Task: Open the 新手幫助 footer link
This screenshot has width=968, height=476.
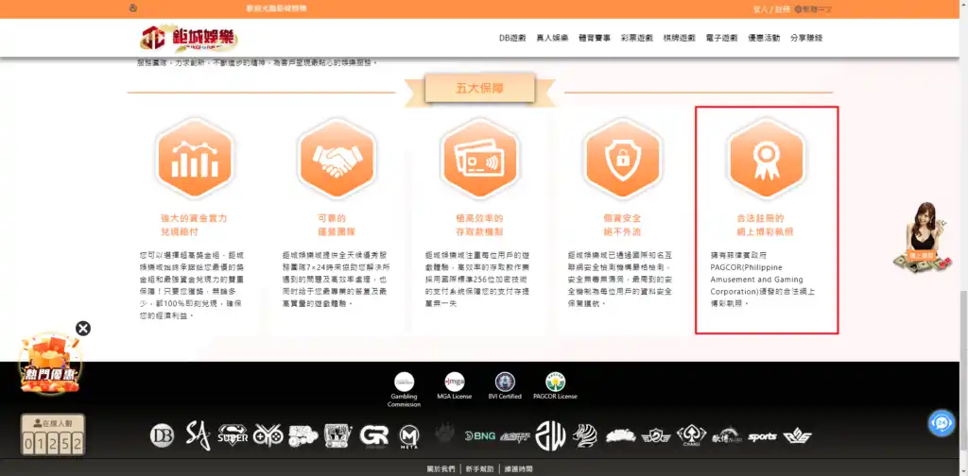Action: point(478,468)
